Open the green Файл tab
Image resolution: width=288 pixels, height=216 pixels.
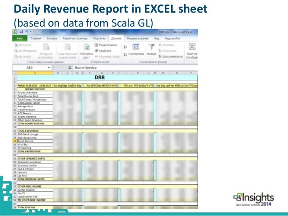click(20, 38)
